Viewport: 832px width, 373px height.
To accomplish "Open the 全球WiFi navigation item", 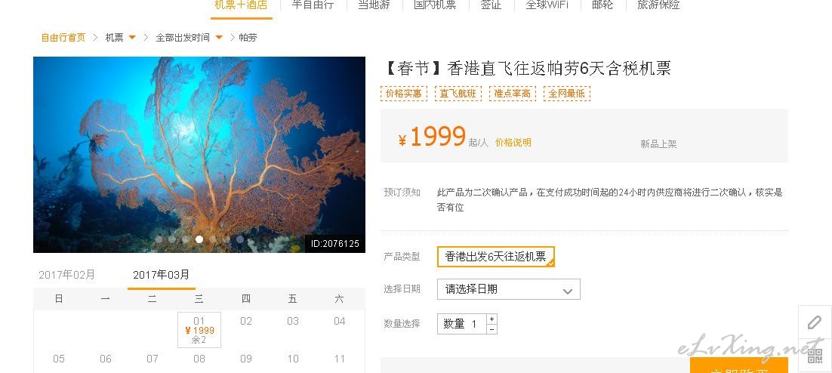I will pos(547,5).
